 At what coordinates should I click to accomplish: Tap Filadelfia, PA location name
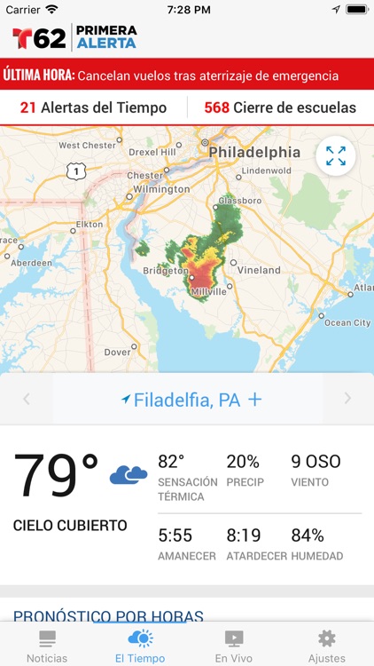pos(187,400)
